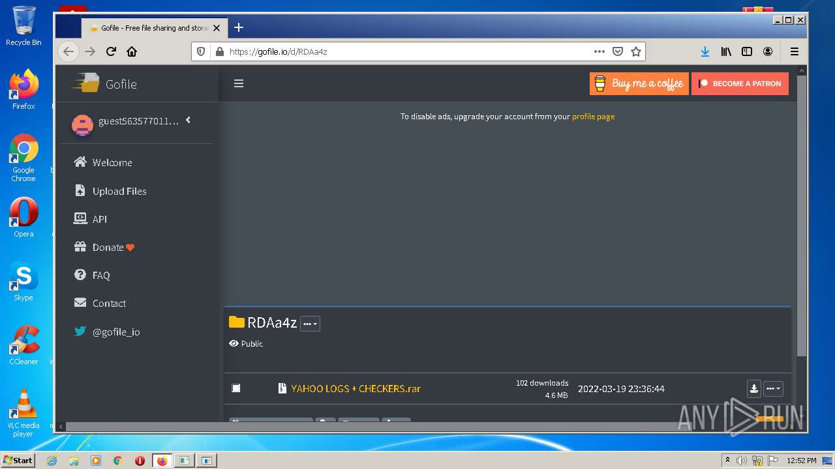Viewport: 835px width, 469px height.
Task: Click the Become a Patron button
Action: point(740,83)
